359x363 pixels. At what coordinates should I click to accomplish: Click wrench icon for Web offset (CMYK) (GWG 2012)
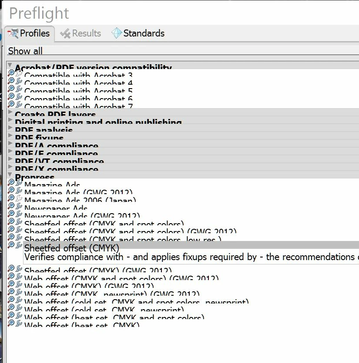click(x=19, y=284)
